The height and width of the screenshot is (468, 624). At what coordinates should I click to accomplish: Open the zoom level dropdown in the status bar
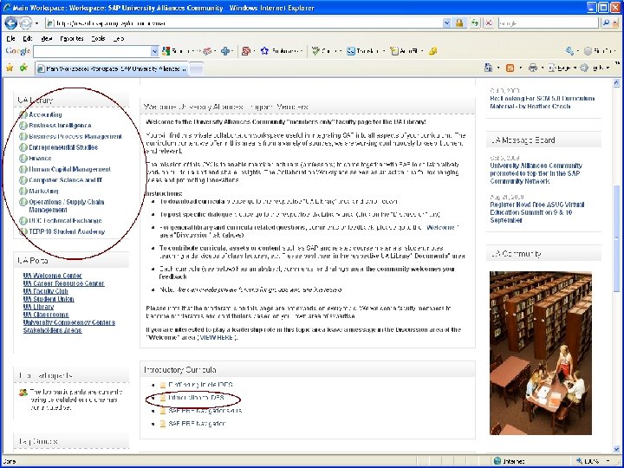click(608, 461)
